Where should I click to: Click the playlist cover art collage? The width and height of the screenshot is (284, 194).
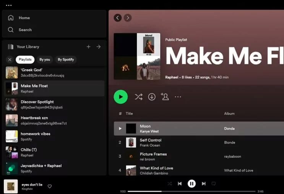[x=137, y=56]
